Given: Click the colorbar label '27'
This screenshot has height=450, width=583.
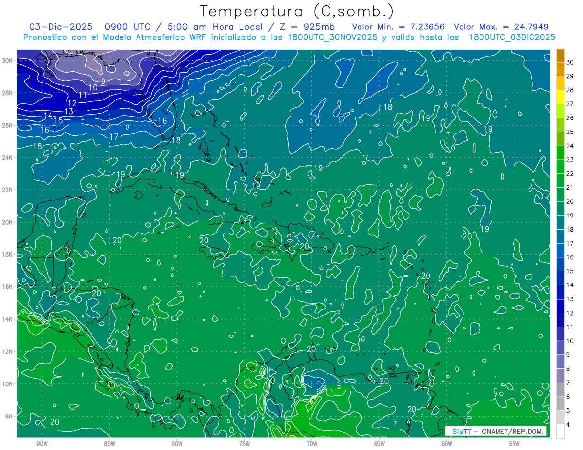Looking at the screenshot, I should click(x=570, y=104).
